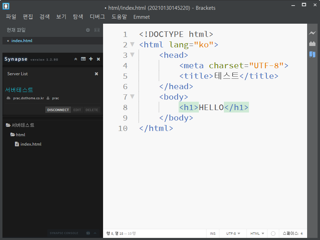Viewport: 320px width, 240px height.
Task: Open the Extension Manager icon
Action: coord(312,44)
